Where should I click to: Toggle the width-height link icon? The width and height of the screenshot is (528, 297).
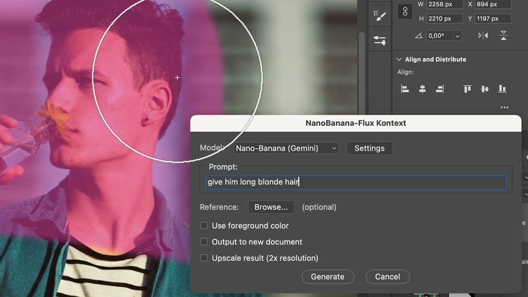click(x=405, y=12)
